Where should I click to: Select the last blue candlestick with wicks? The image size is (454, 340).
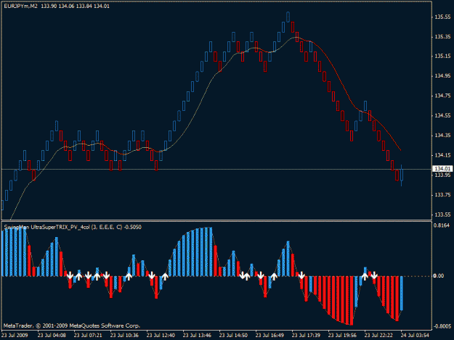click(x=401, y=175)
